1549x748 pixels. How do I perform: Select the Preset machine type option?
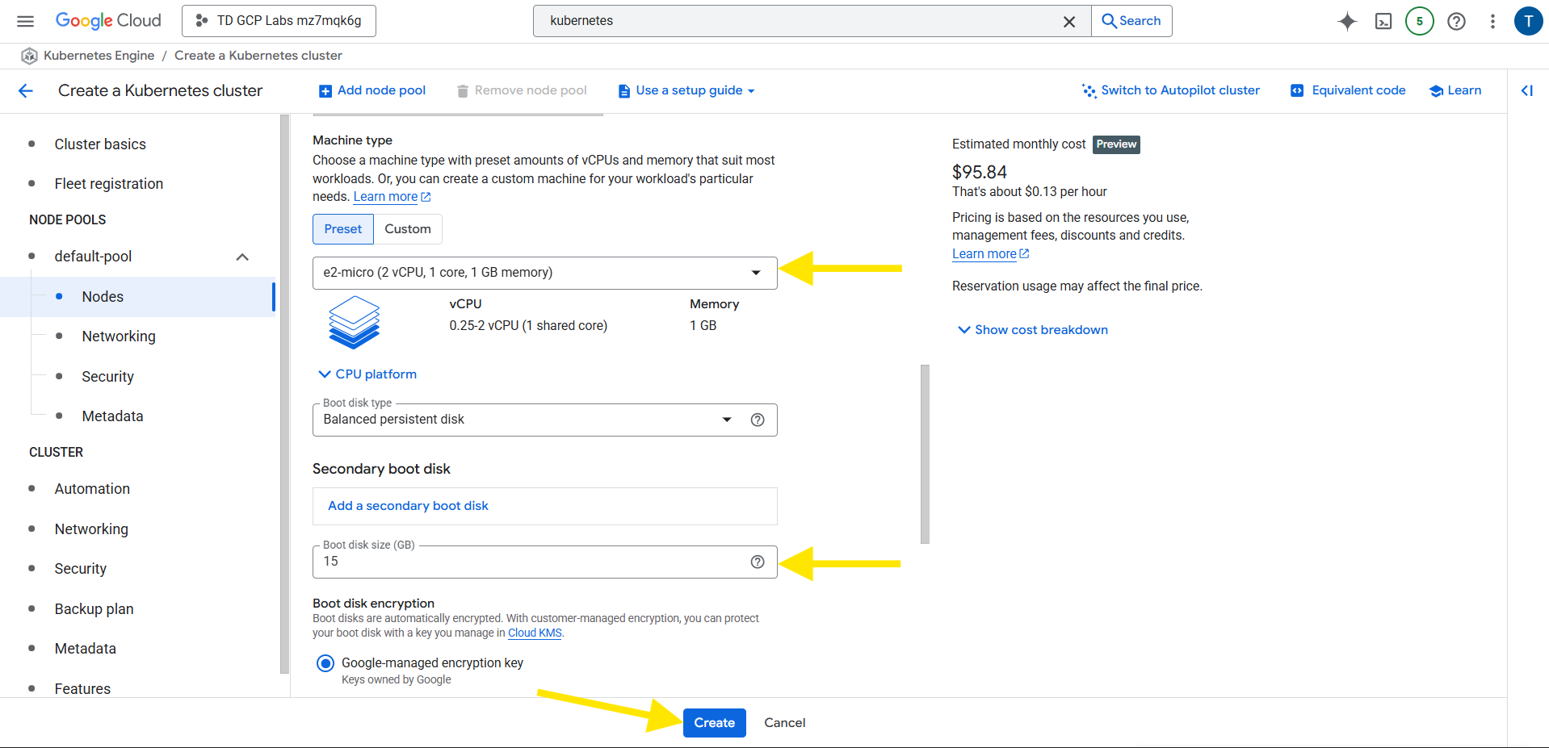tap(342, 229)
